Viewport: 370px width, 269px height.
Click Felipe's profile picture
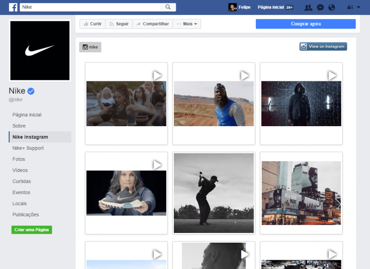233,7
